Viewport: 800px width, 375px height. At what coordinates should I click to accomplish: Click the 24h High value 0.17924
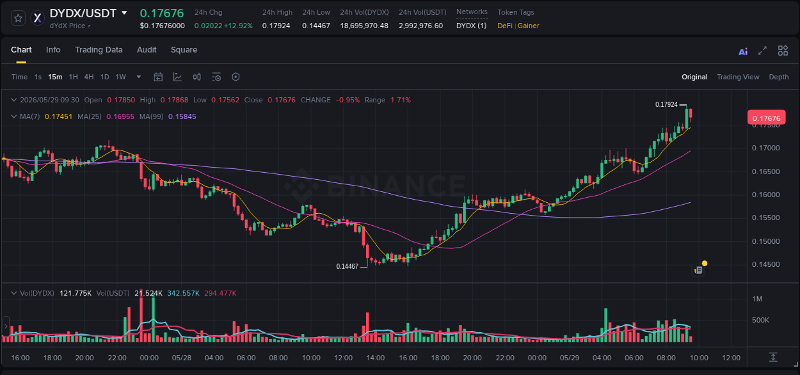[x=276, y=26]
